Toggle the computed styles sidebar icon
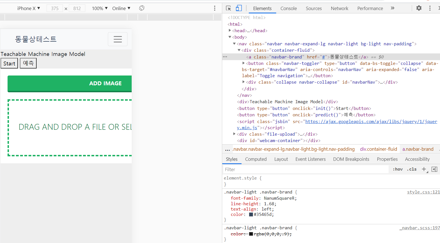This screenshot has height=243, width=440. pos(434,169)
